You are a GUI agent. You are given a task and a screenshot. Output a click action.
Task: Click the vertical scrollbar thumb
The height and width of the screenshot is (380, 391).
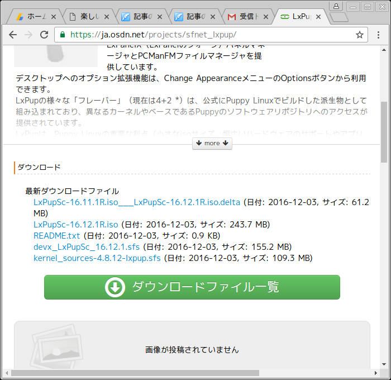(x=384, y=132)
